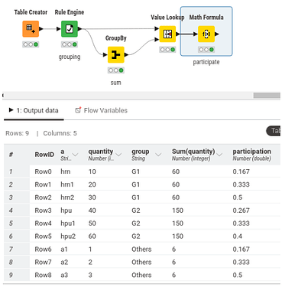Select the Value Lookup node icon

pos(167,34)
